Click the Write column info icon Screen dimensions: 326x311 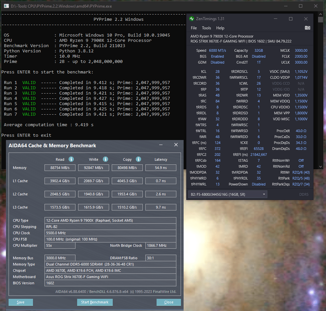[x=105, y=159]
